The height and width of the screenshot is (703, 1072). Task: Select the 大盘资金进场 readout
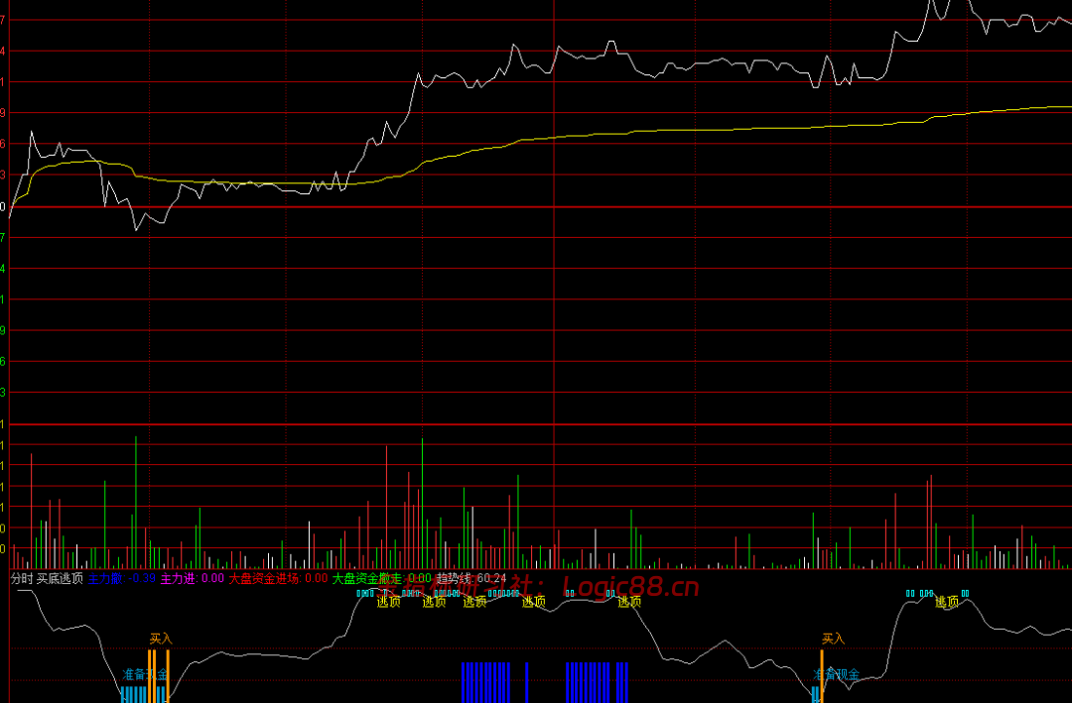[x=278, y=579]
